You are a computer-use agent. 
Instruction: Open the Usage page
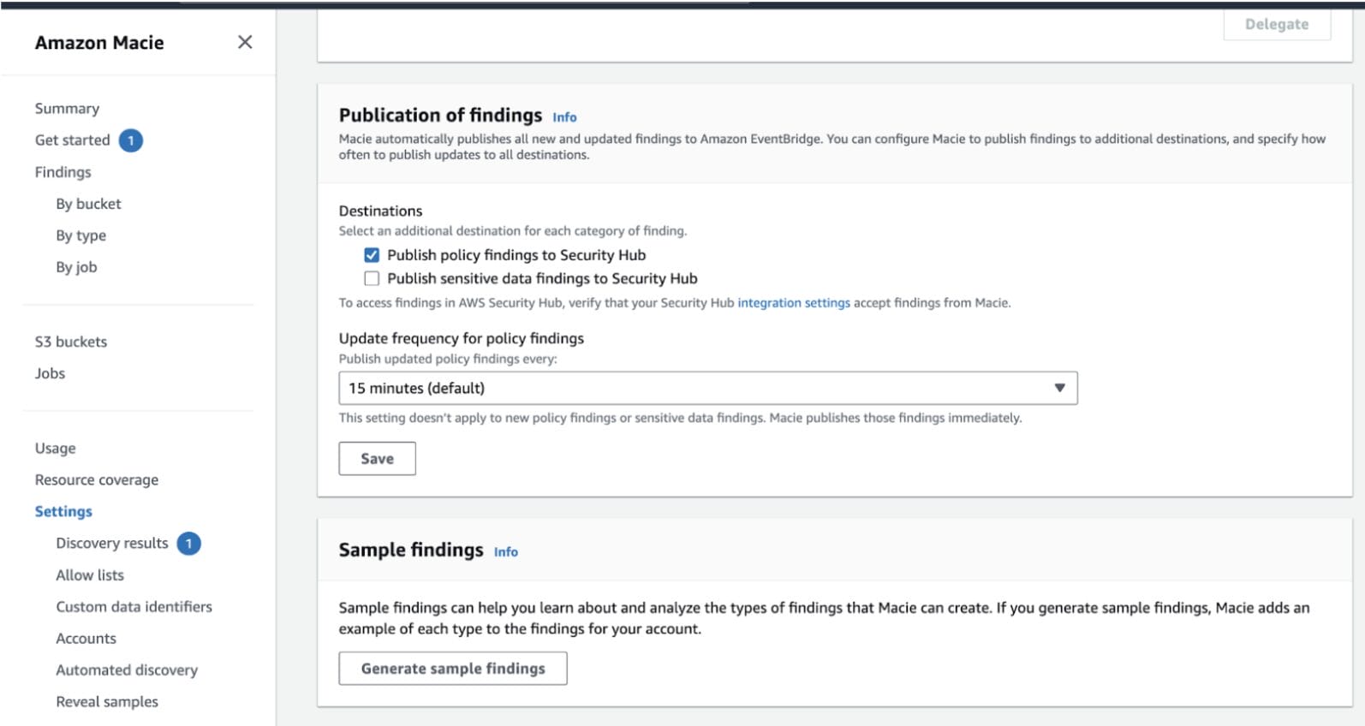pos(55,448)
